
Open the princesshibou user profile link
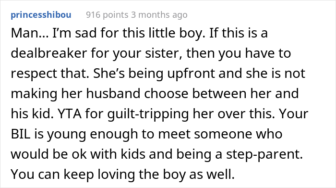coord(41,15)
